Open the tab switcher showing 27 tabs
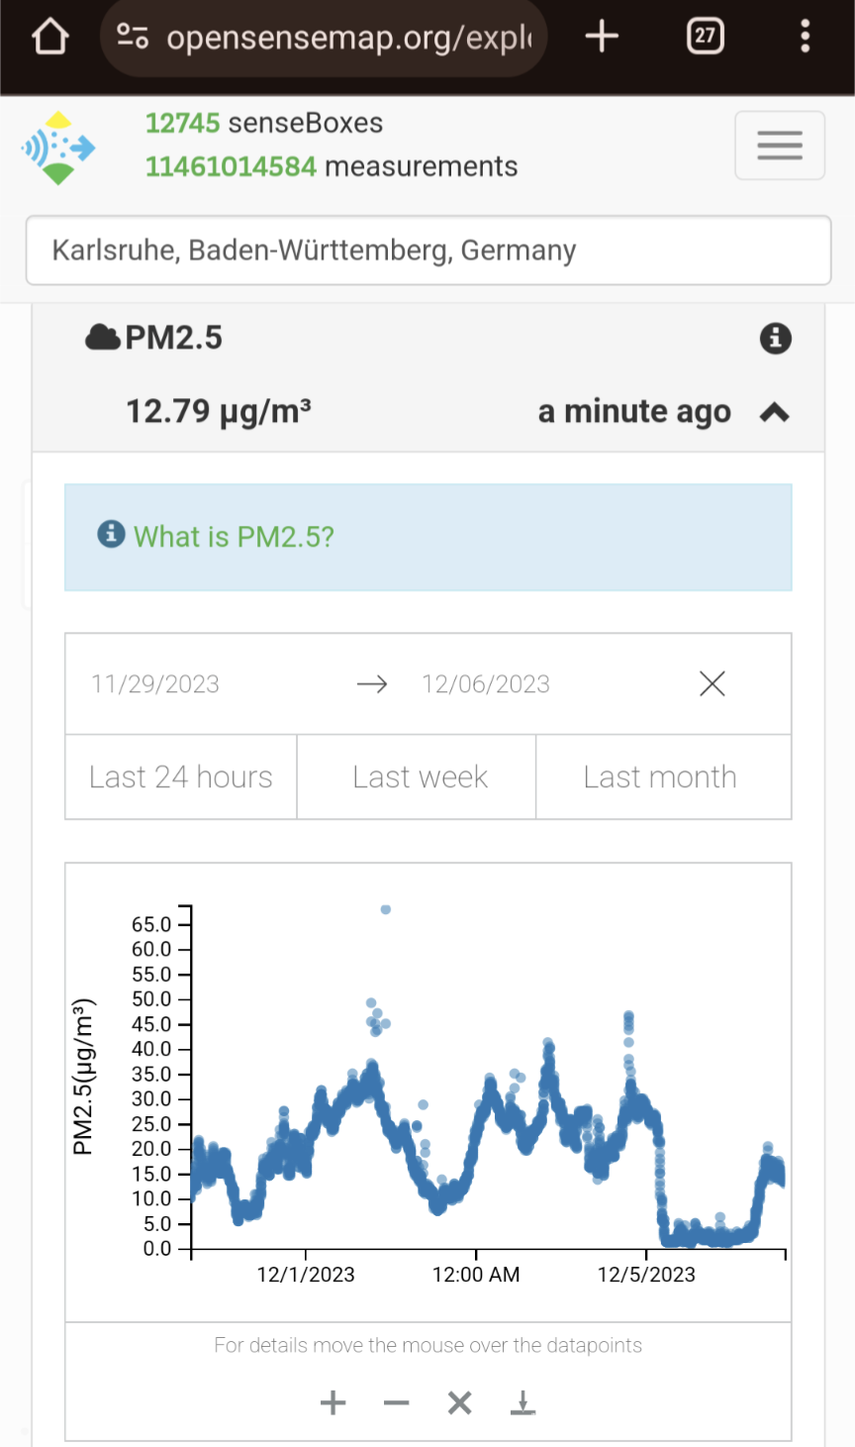This screenshot has height=1447, width=855. coord(705,38)
